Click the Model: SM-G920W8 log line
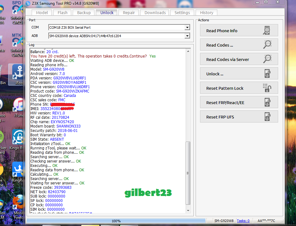Viewport: 296px width, 226px height. point(47,69)
